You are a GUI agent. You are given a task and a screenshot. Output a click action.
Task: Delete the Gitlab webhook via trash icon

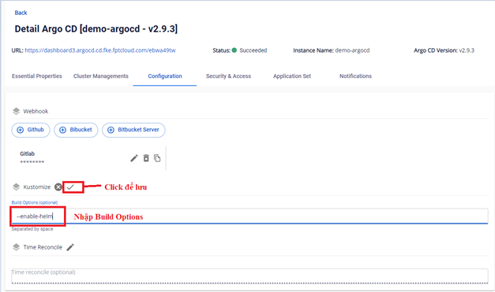pos(146,158)
